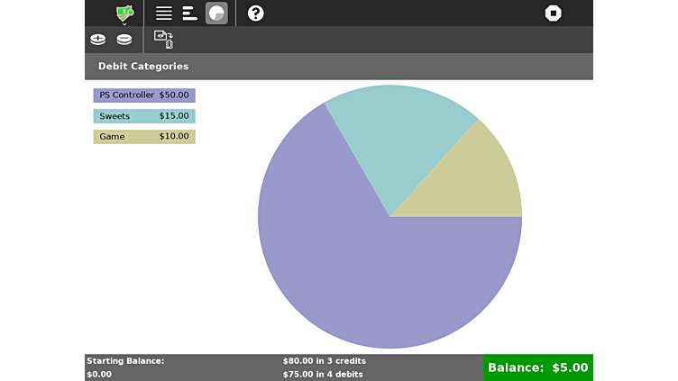Switch to the bar chart view
This screenshot has width=678, height=381.
190,13
